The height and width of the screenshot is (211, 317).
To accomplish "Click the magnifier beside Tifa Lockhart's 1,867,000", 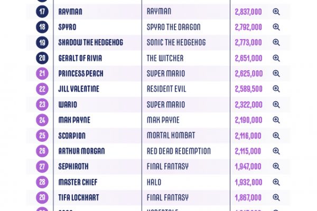I will (276, 197).
